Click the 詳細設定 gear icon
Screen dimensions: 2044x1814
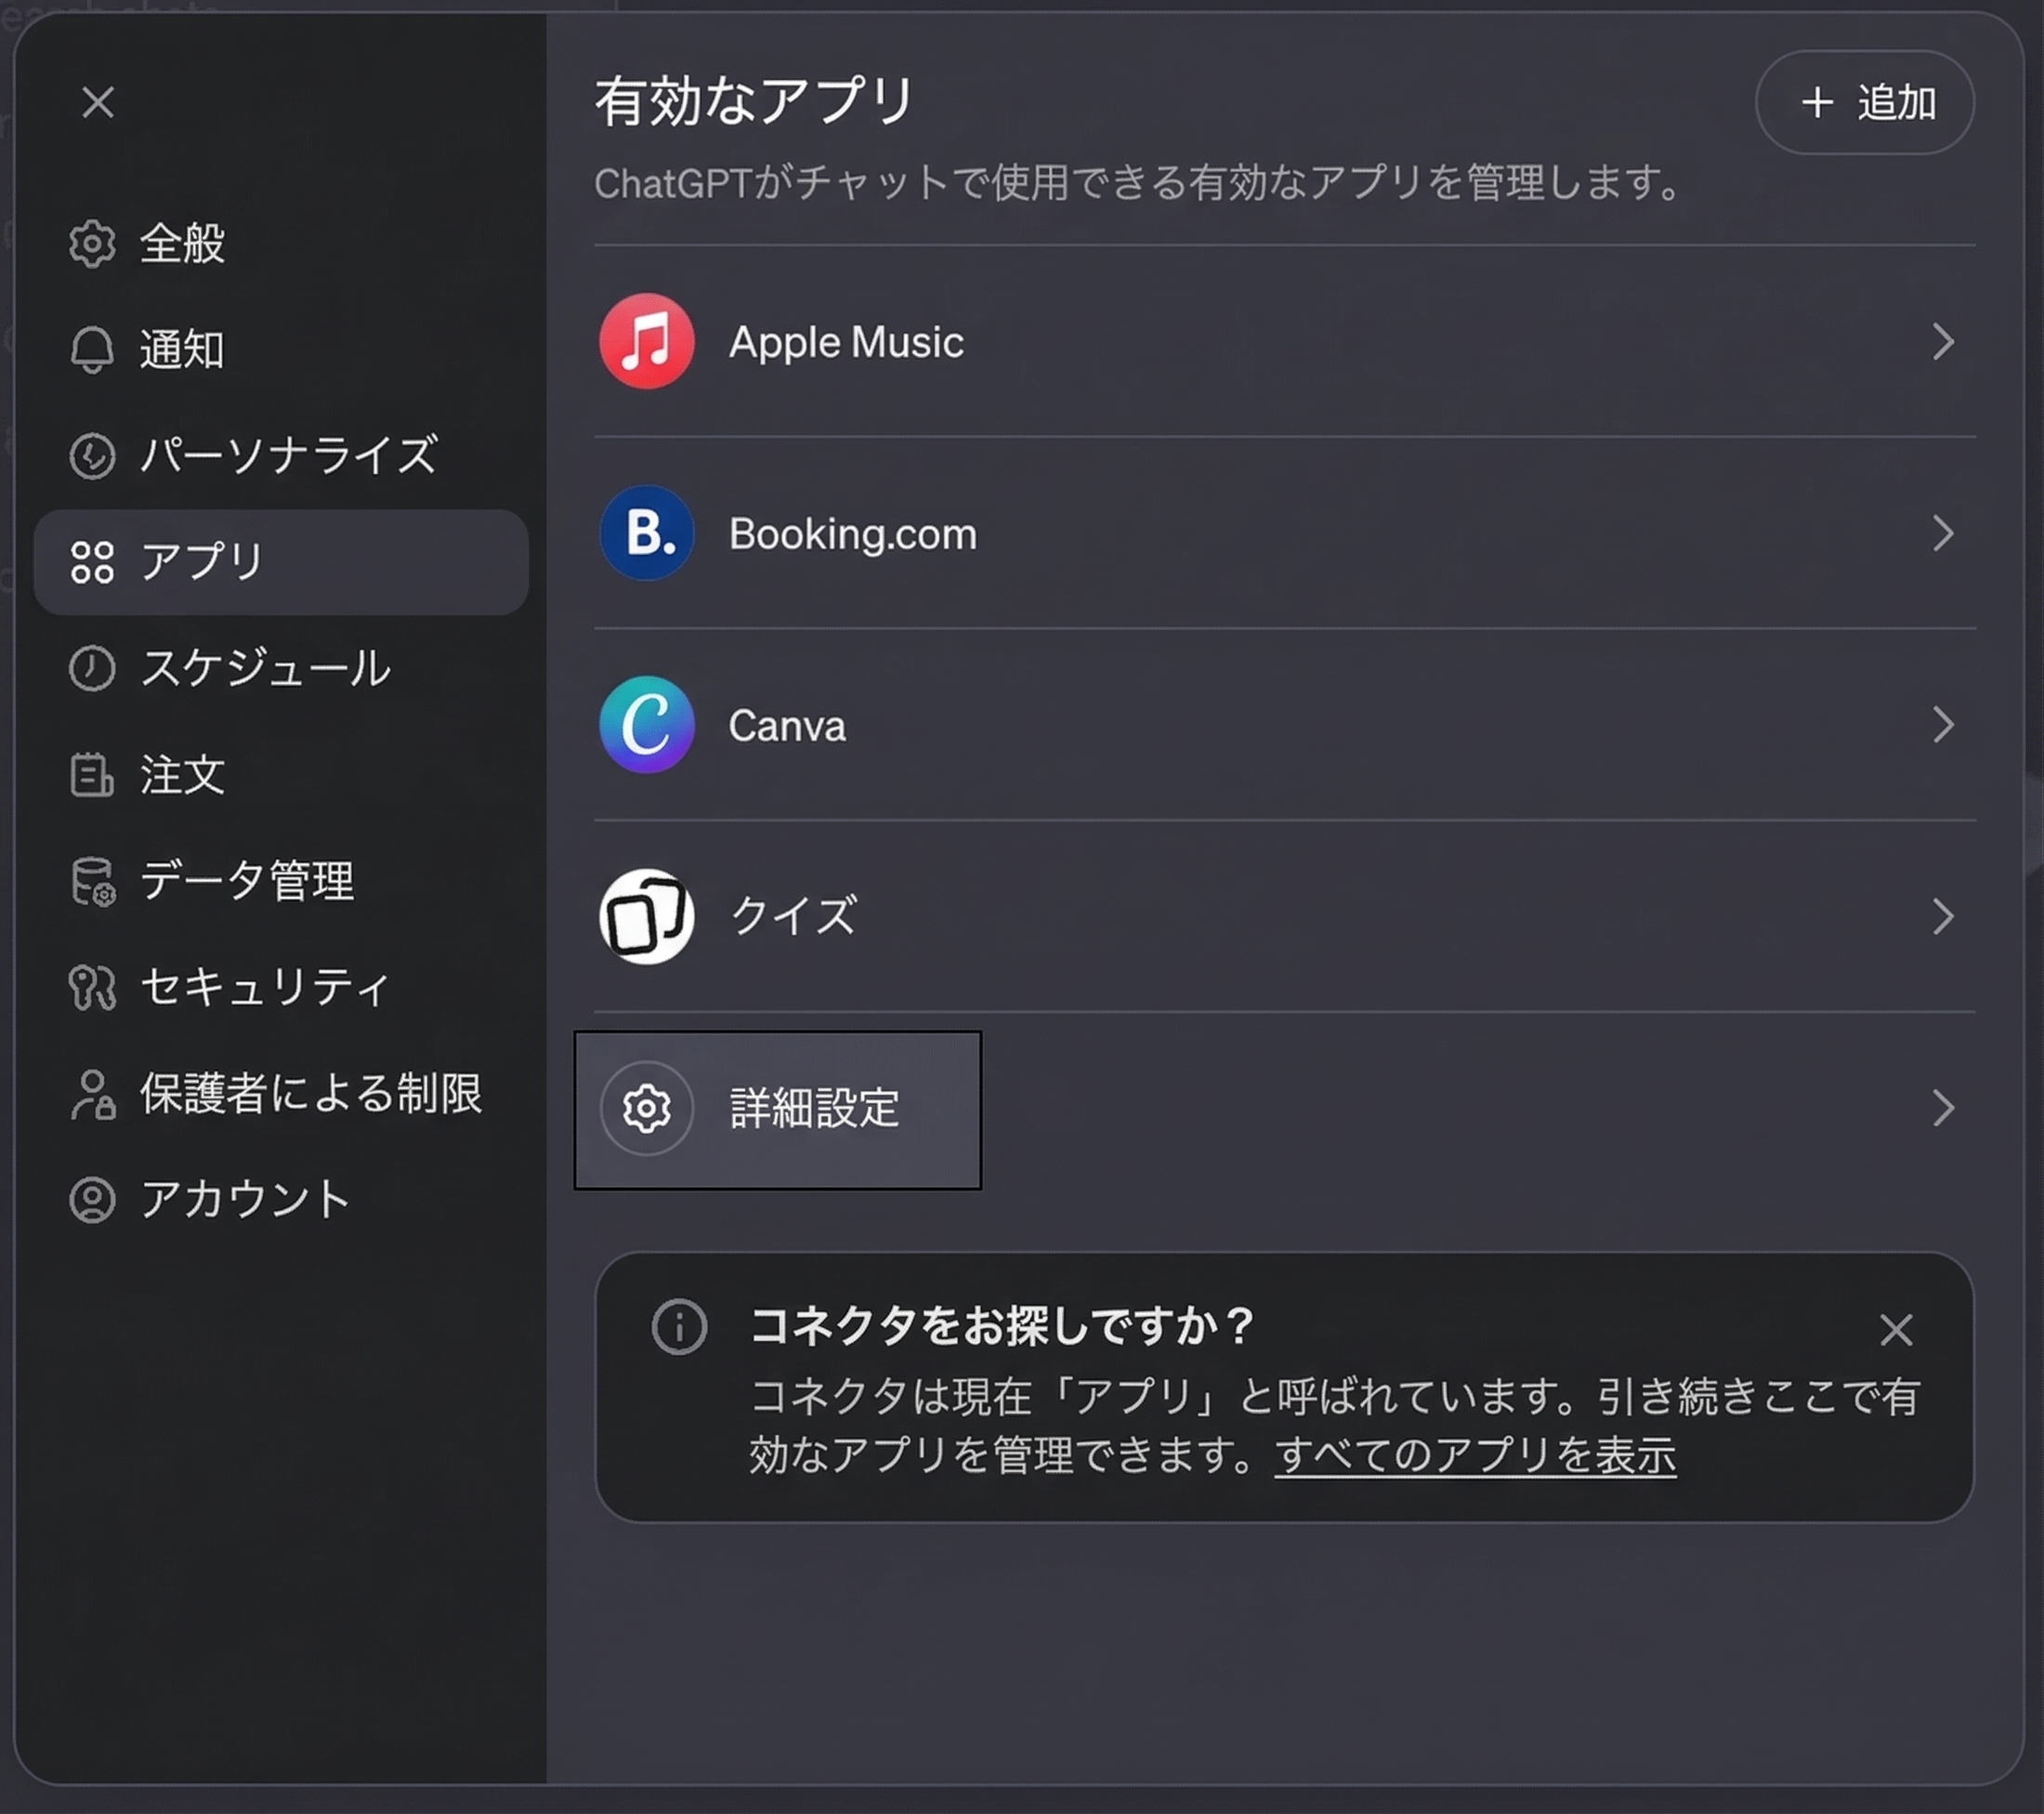pos(646,1108)
